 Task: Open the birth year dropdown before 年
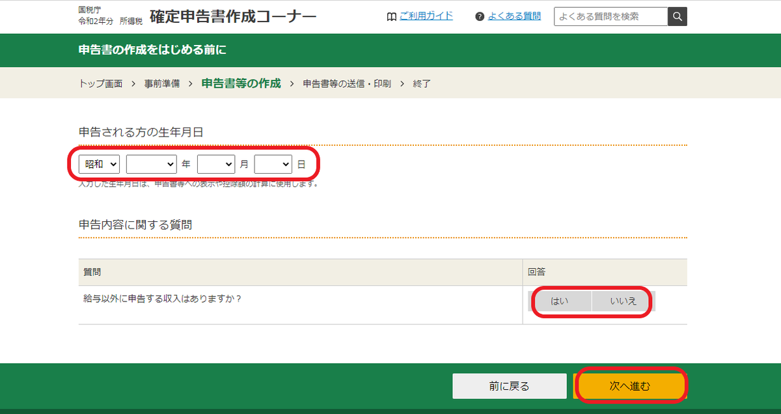[152, 164]
